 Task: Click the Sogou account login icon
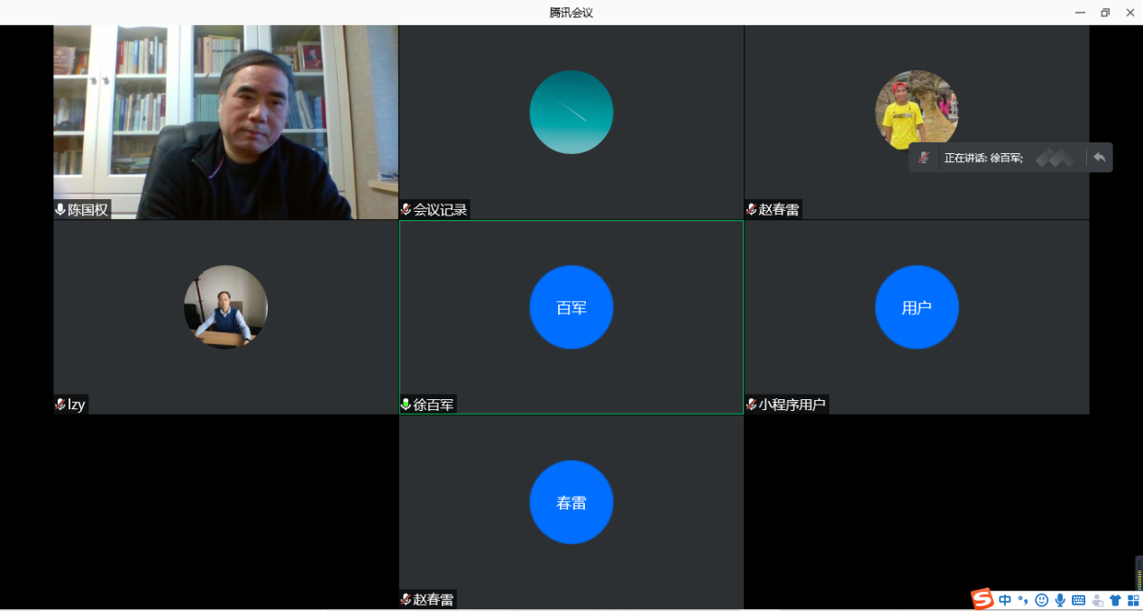click(1097, 600)
